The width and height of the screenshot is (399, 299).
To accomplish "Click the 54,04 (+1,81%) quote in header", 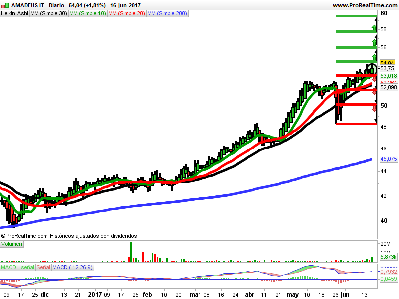I will point(87,5).
